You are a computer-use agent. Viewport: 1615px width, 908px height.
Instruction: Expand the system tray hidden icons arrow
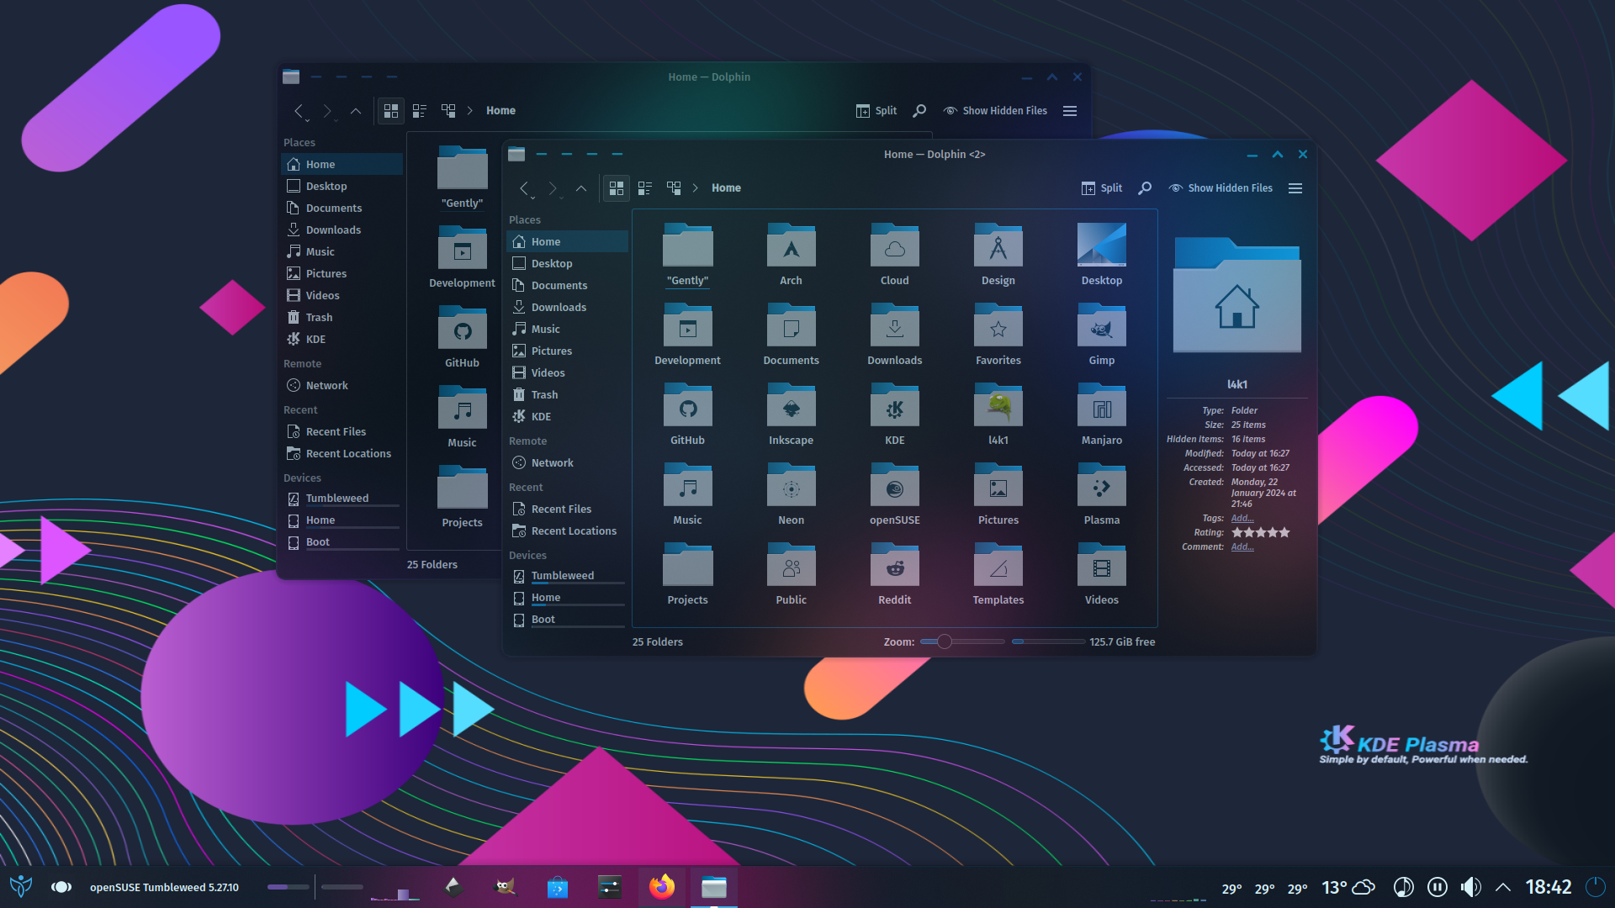tap(1503, 887)
